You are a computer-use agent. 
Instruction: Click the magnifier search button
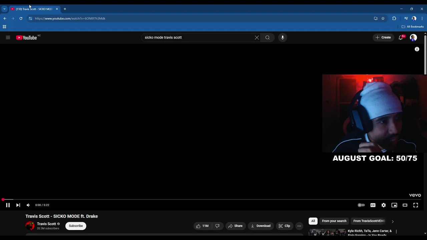(x=268, y=38)
